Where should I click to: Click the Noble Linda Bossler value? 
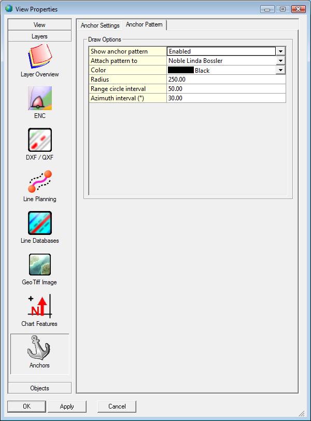[195, 61]
